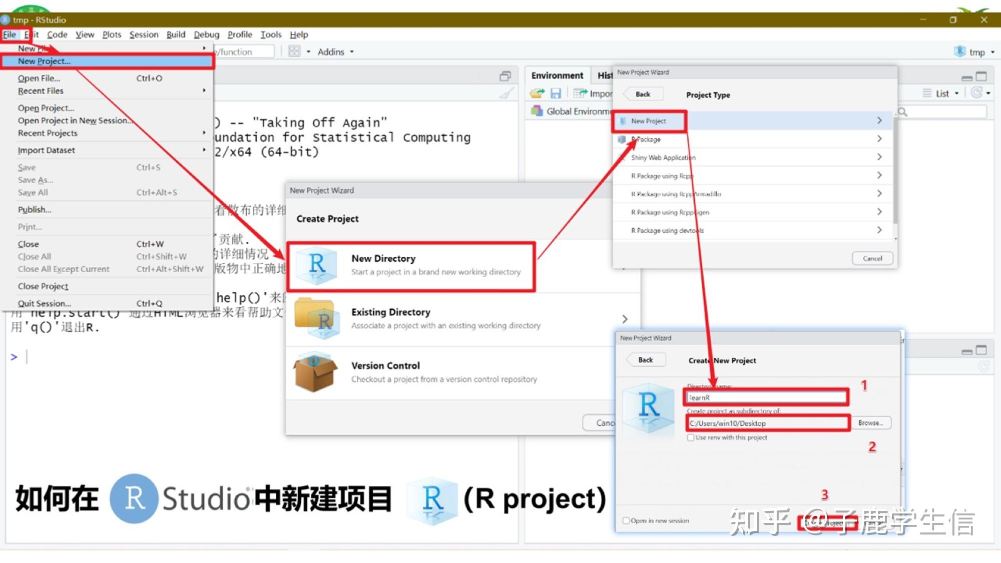
Task: Open the Session menu
Action: 144,35
